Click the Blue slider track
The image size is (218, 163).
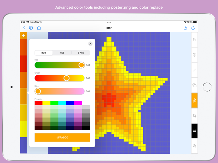tap(59, 91)
